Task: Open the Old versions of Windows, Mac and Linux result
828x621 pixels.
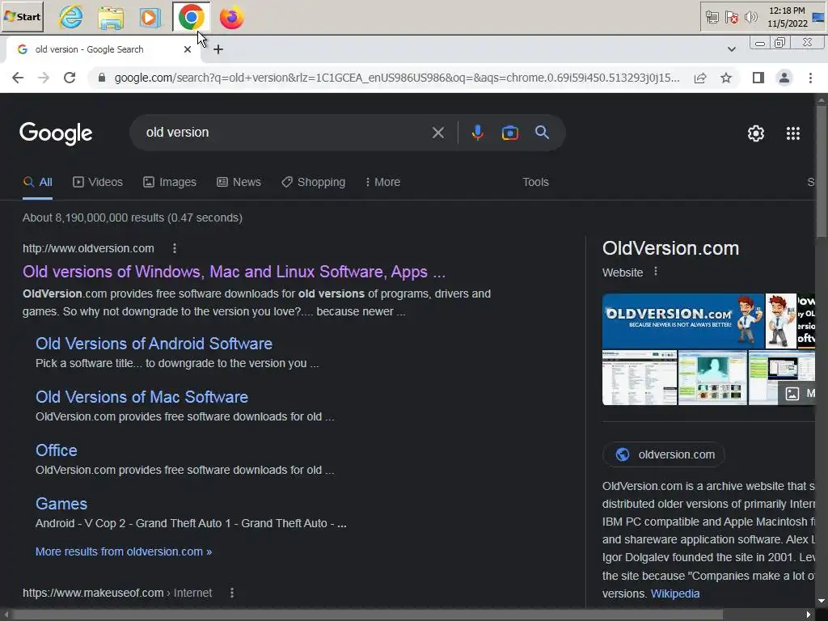Action: (234, 272)
